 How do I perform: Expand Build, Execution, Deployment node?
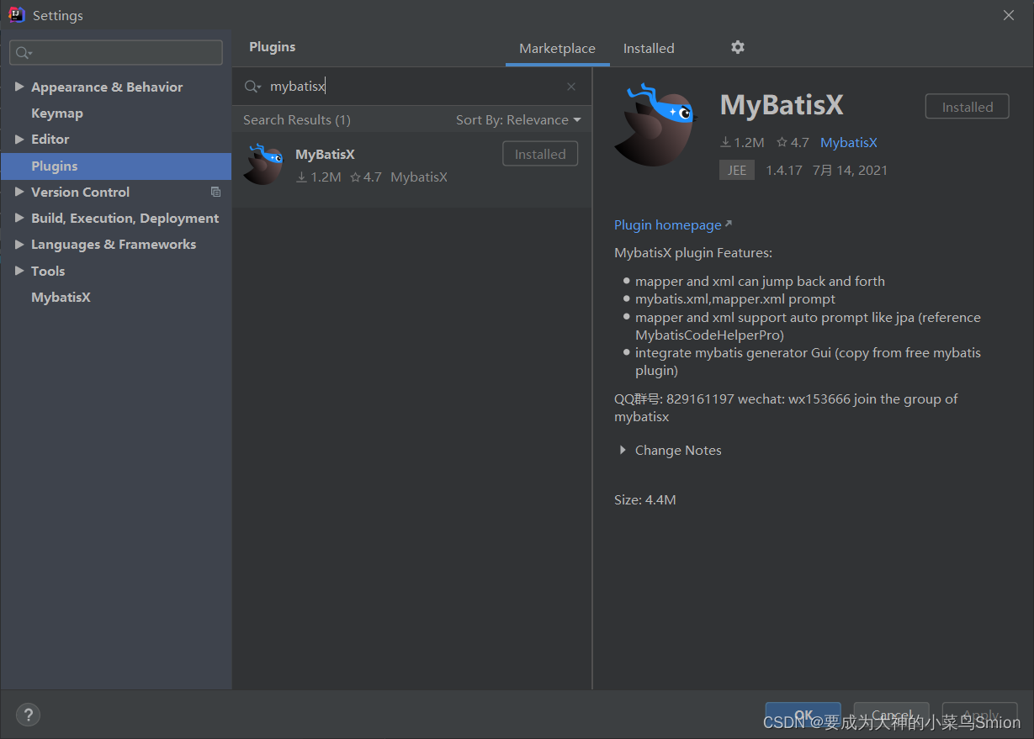(19, 218)
